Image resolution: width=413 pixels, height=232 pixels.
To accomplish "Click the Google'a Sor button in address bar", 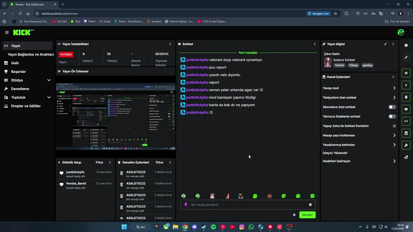I will pyautogui.click(x=318, y=14).
